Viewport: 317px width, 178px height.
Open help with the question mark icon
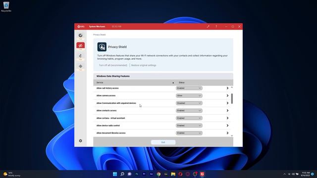(216, 26)
